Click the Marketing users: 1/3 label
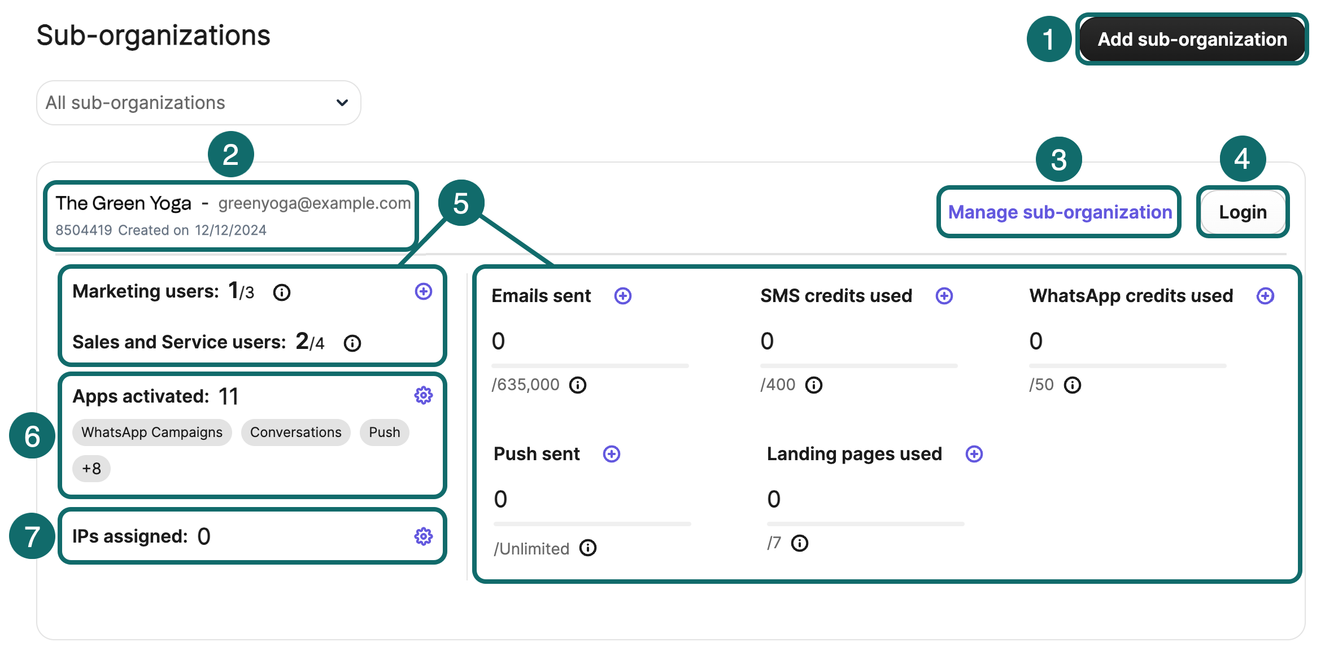This screenshot has height=664, width=1325. coord(163,291)
